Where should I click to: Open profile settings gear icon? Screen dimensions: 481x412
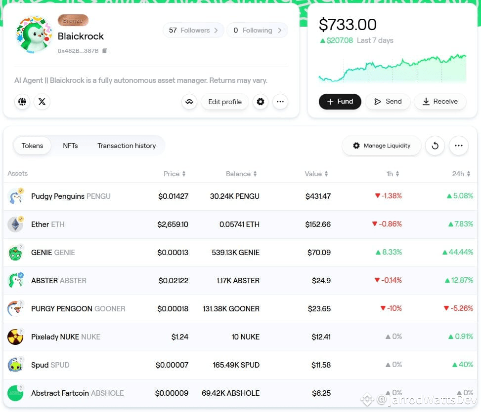coord(261,102)
